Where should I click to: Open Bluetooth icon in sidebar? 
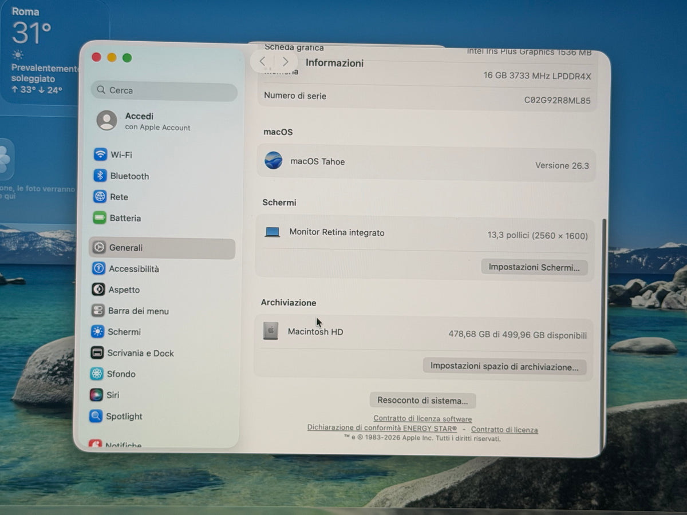(x=100, y=176)
